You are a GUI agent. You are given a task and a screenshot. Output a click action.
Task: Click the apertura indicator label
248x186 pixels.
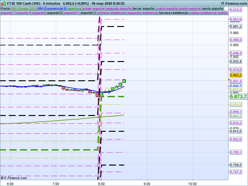coord(75,8)
